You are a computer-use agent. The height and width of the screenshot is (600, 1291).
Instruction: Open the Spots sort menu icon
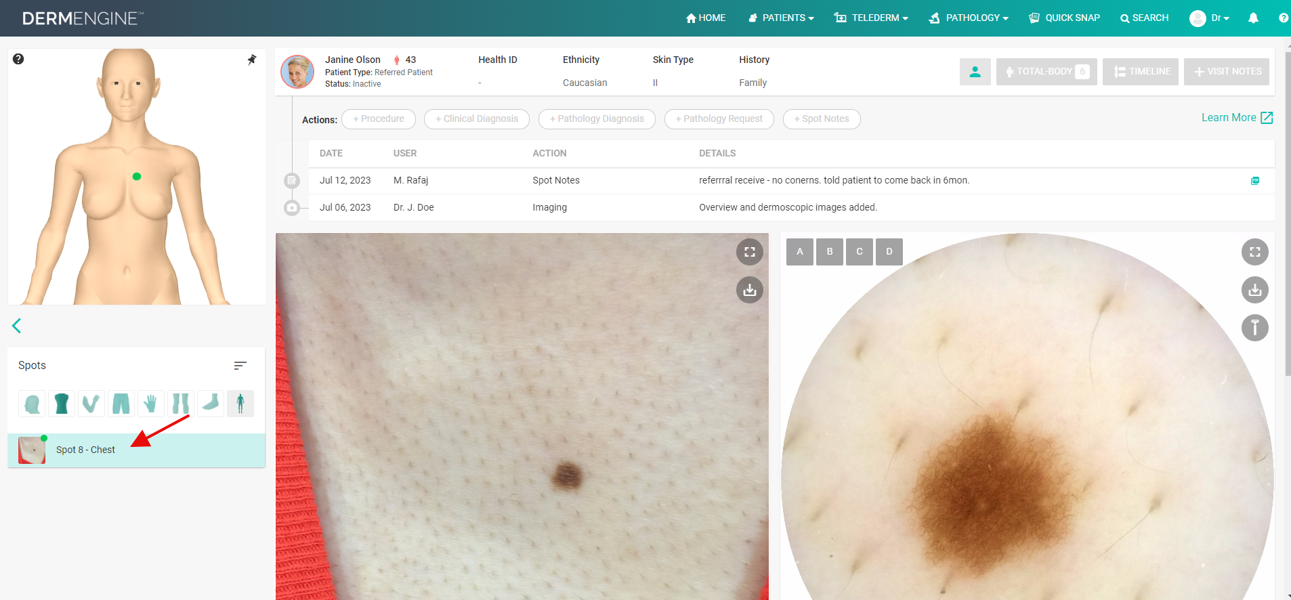tap(240, 366)
